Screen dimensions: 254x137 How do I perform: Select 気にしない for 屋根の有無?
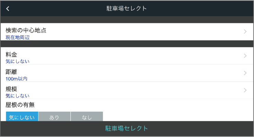[x=22, y=117]
